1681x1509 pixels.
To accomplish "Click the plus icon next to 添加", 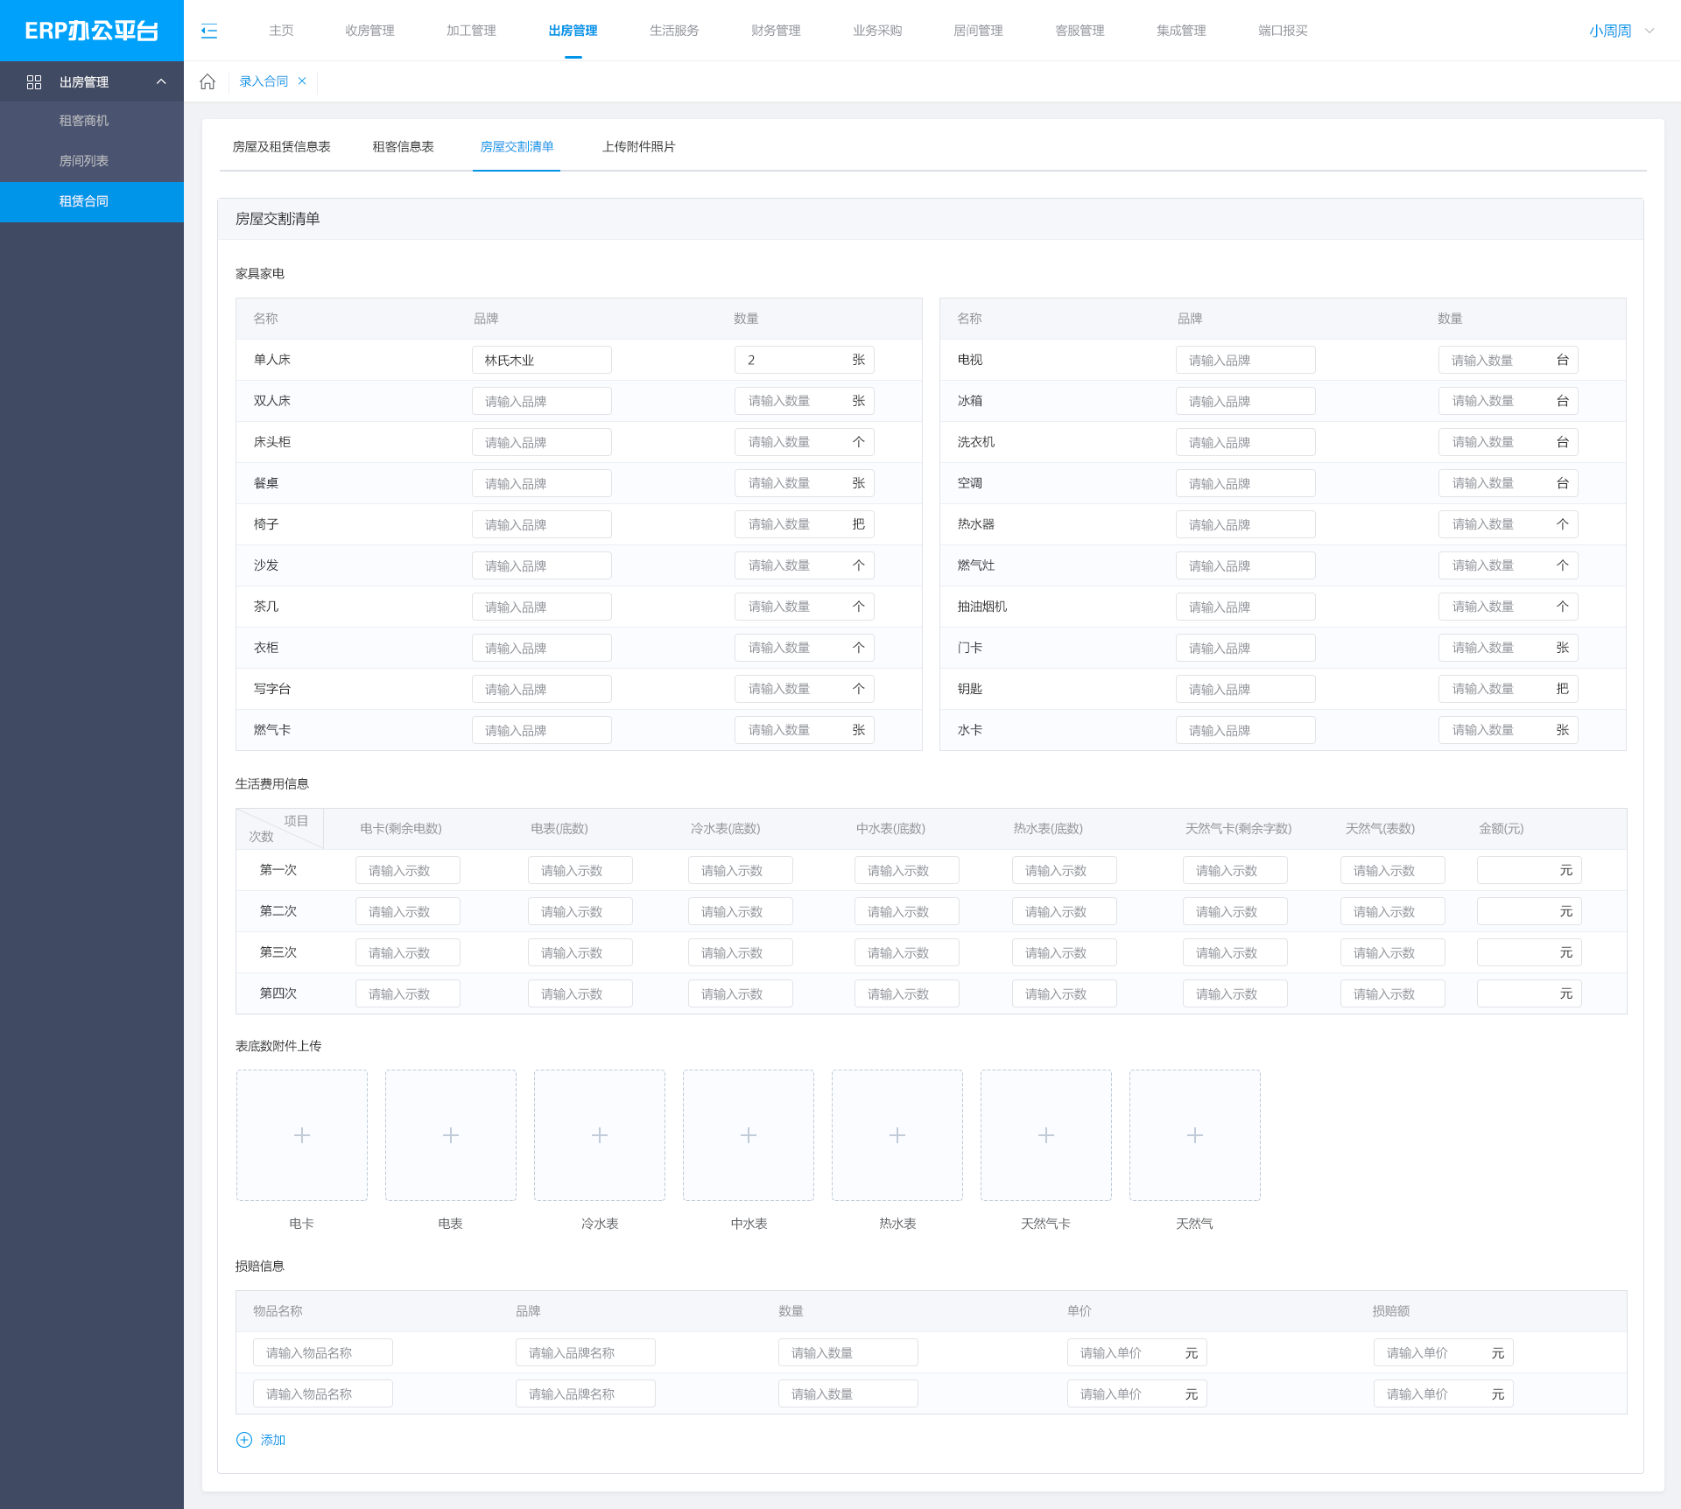I will [244, 1440].
